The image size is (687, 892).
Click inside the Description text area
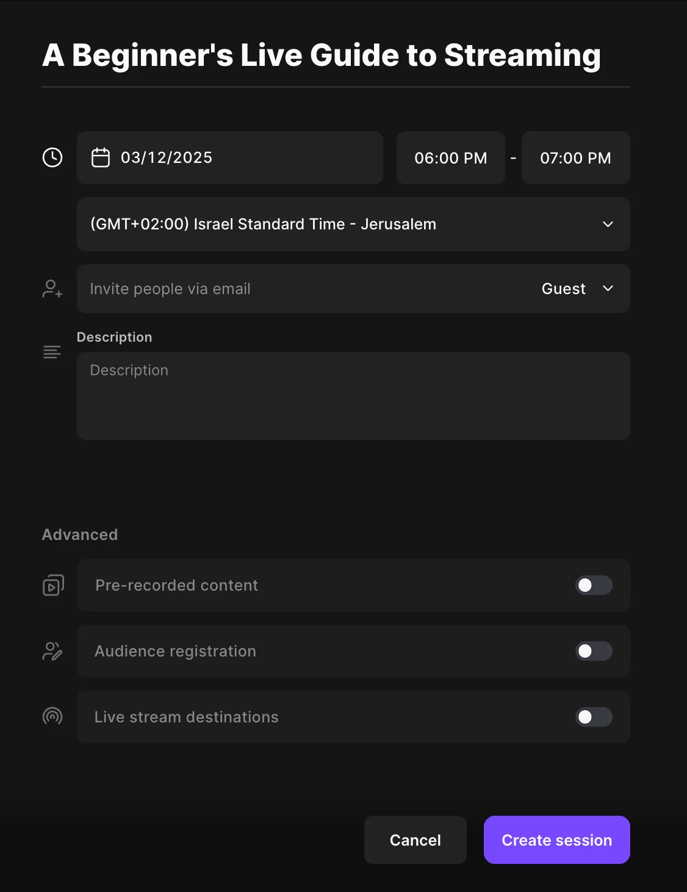tap(354, 395)
